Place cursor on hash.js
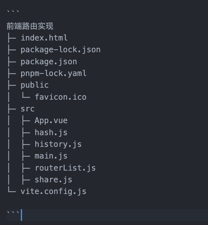 point(51,133)
